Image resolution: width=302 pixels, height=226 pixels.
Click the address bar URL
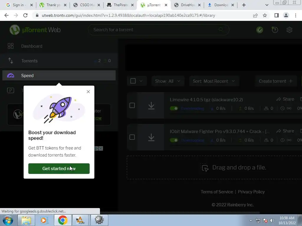(x=128, y=15)
